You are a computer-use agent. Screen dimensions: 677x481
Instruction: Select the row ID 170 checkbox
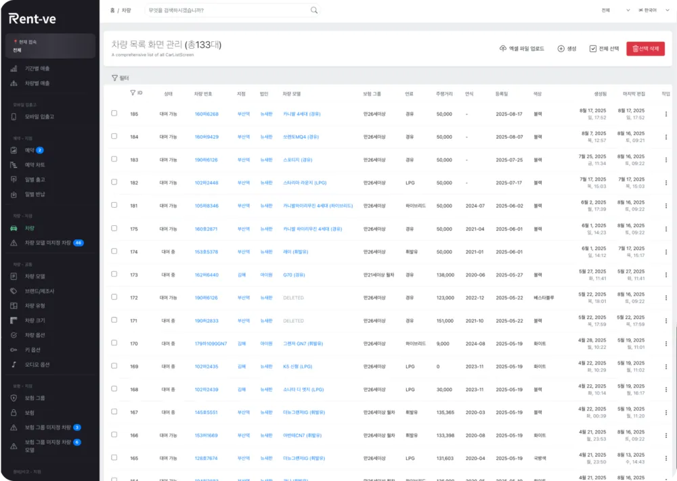point(114,342)
